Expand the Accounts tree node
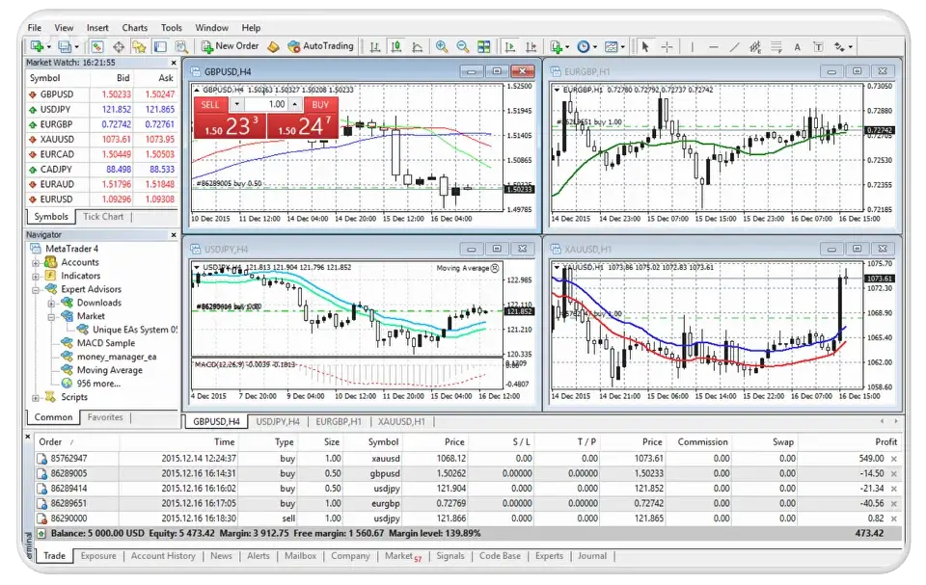Viewport: 926px width, 585px height. point(37,262)
